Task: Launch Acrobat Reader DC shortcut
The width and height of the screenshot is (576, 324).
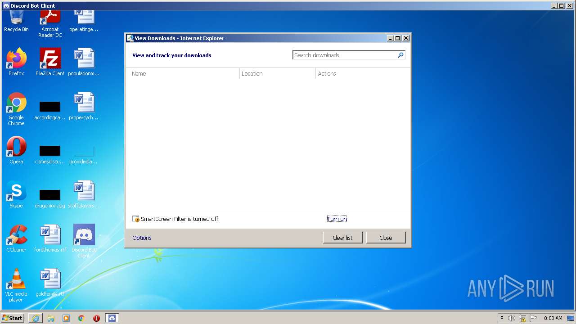Action: (50, 24)
